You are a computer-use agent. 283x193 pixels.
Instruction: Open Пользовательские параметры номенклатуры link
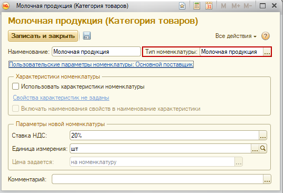pyautogui.click(x=101, y=64)
